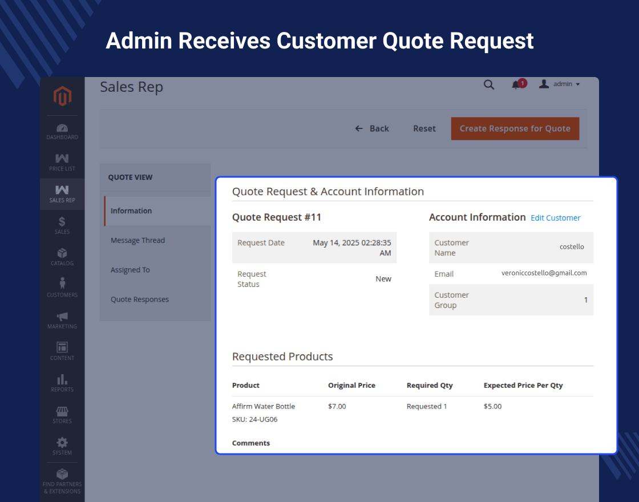Open the notifications bell
Screen dimensions: 639x502
tap(516, 84)
